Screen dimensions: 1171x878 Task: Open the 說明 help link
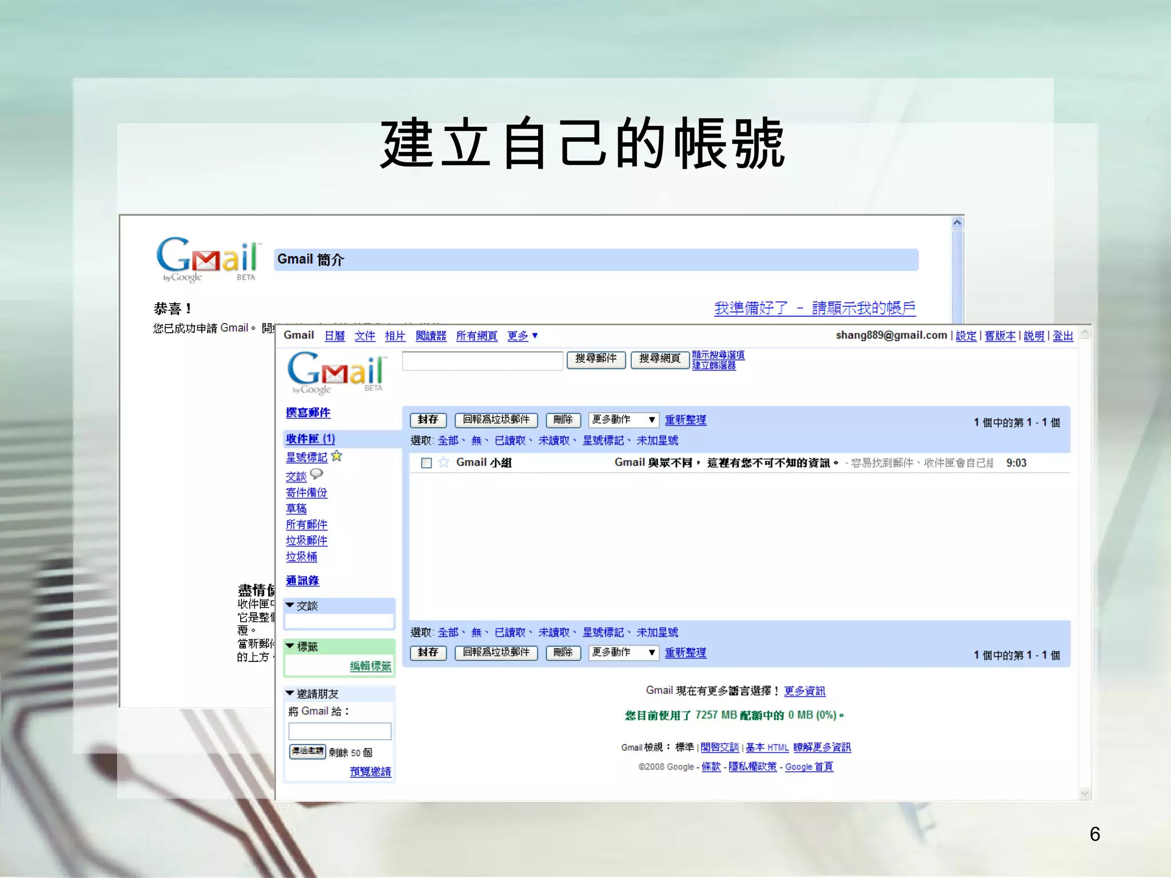click(x=1034, y=336)
